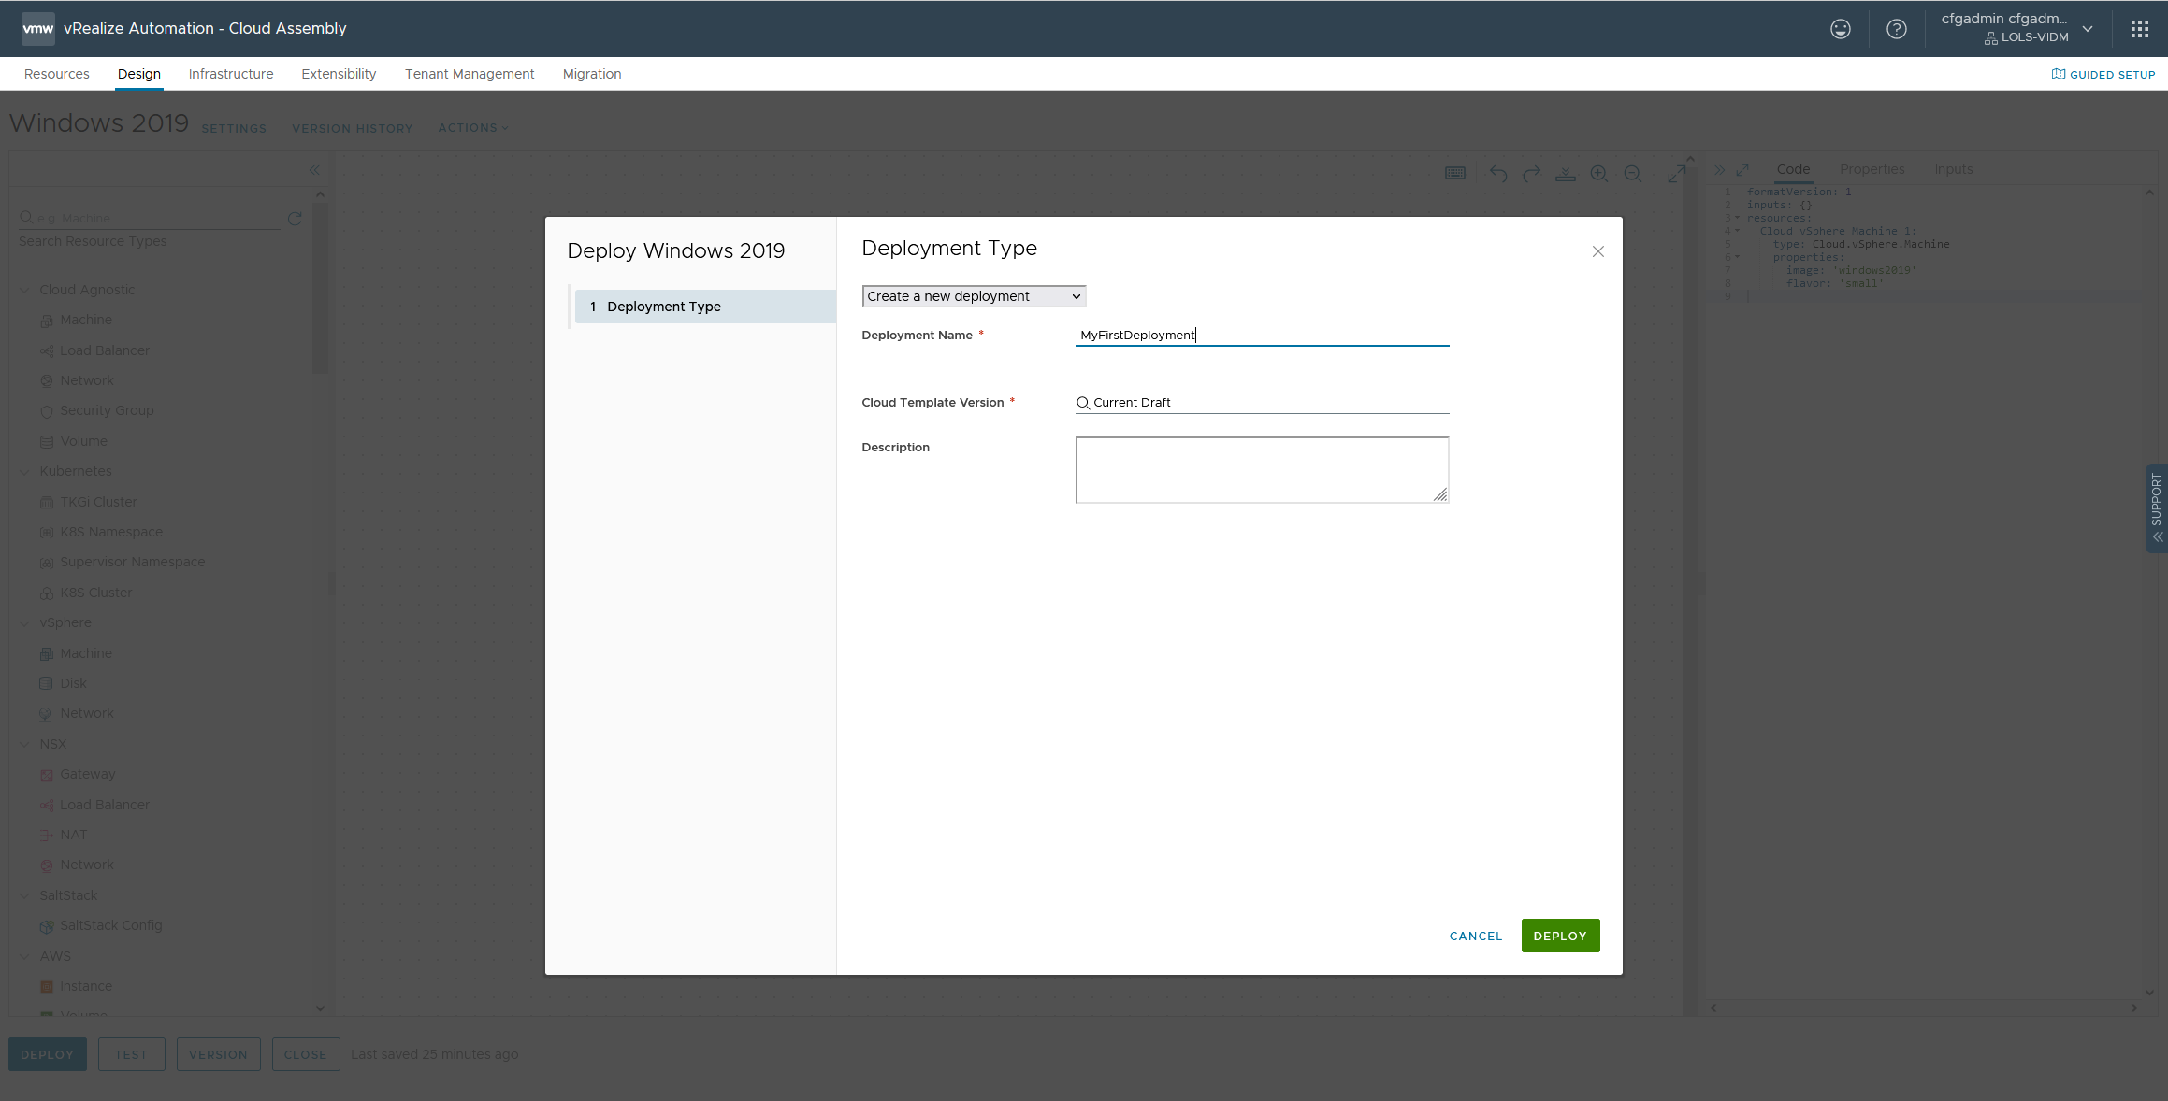
Task: Collapse the resource types panel
Action: pos(314,170)
